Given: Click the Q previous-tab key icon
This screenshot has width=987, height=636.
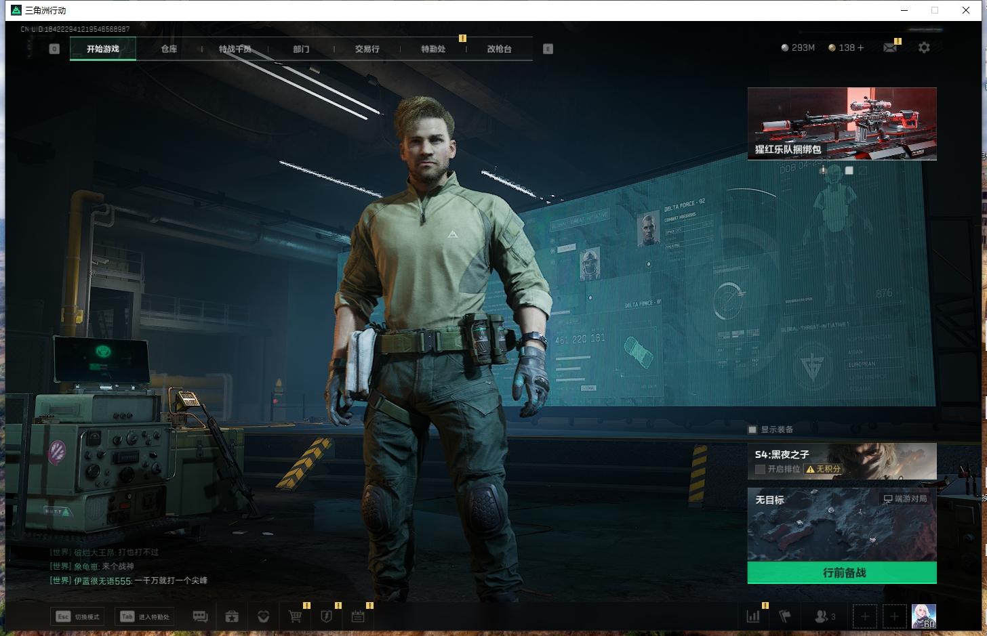Looking at the screenshot, I should pyautogui.click(x=54, y=49).
